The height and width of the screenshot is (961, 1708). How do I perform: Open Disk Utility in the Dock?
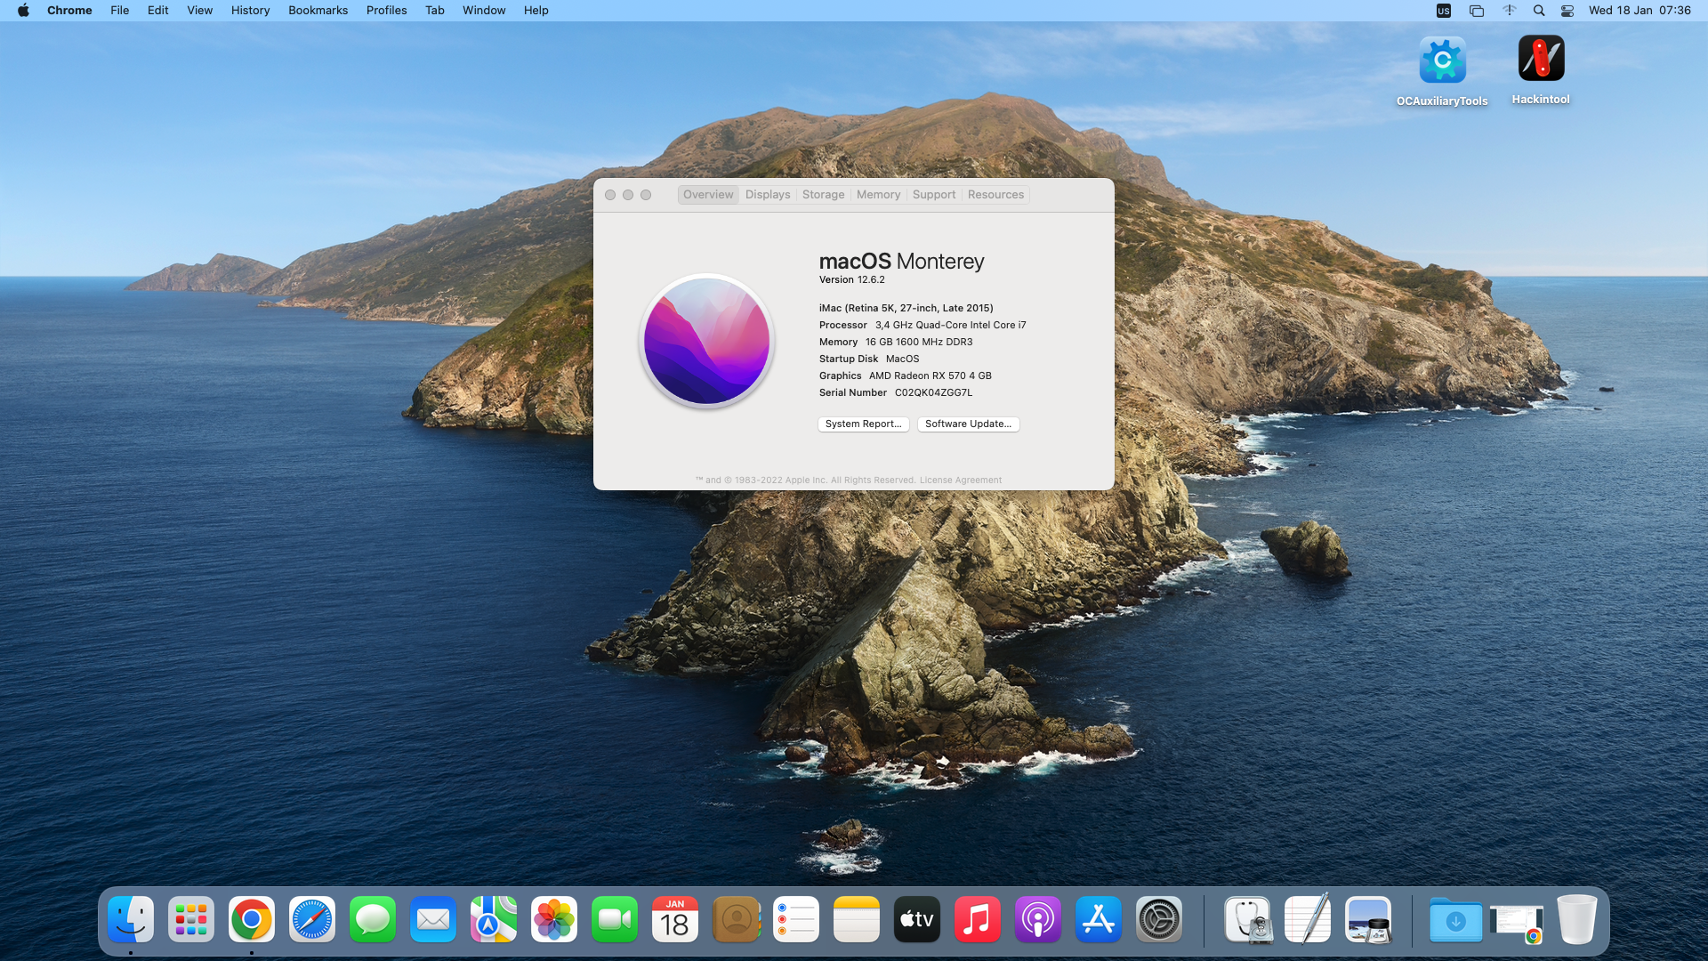1248,919
